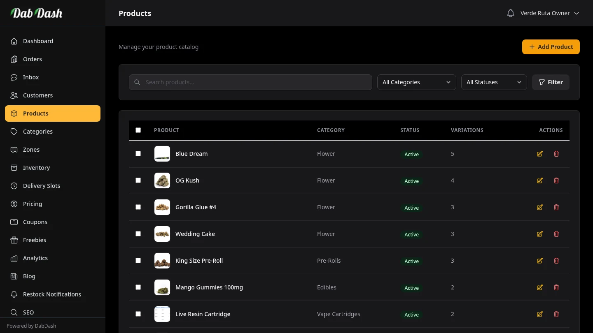Navigate to Customers using the sidebar icon

click(x=14, y=95)
